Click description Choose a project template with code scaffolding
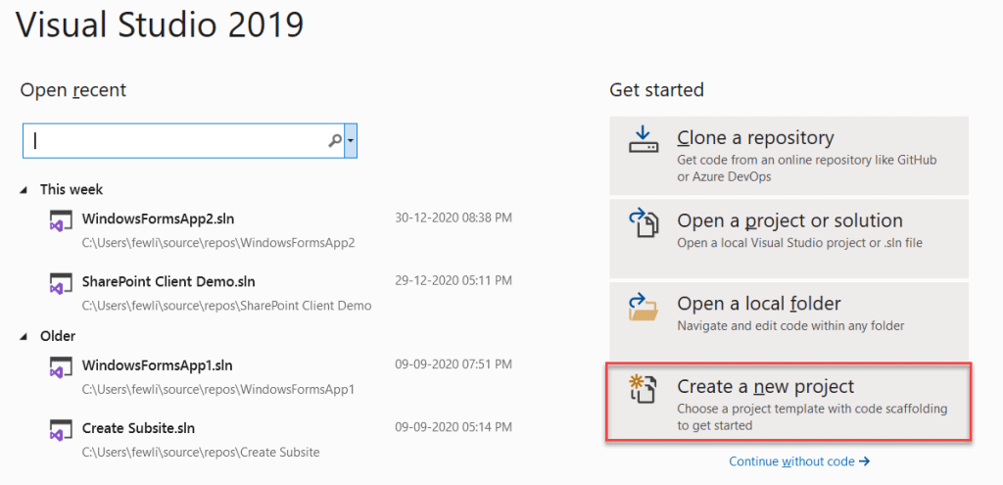The height and width of the screenshot is (485, 1003). 812,416
